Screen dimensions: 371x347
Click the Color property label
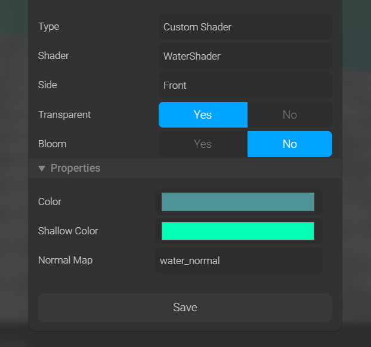[x=50, y=202]
